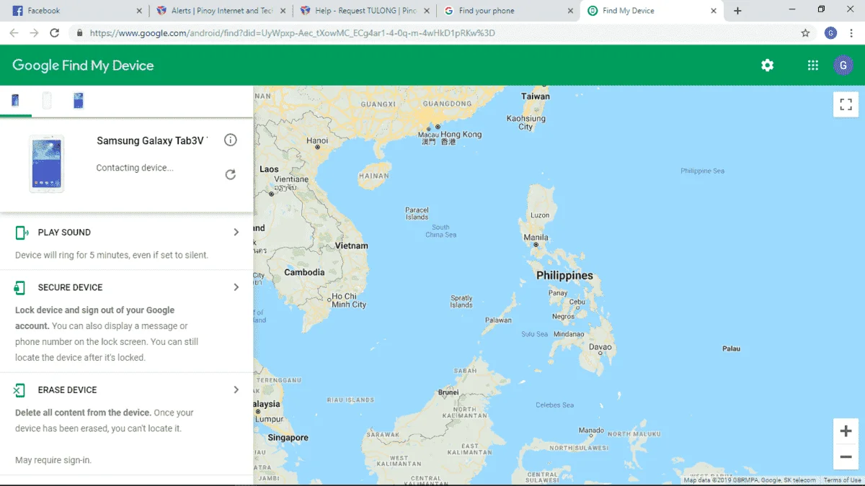Bookmark this page with star
The image size is (865, 486).
pos(806,33)
